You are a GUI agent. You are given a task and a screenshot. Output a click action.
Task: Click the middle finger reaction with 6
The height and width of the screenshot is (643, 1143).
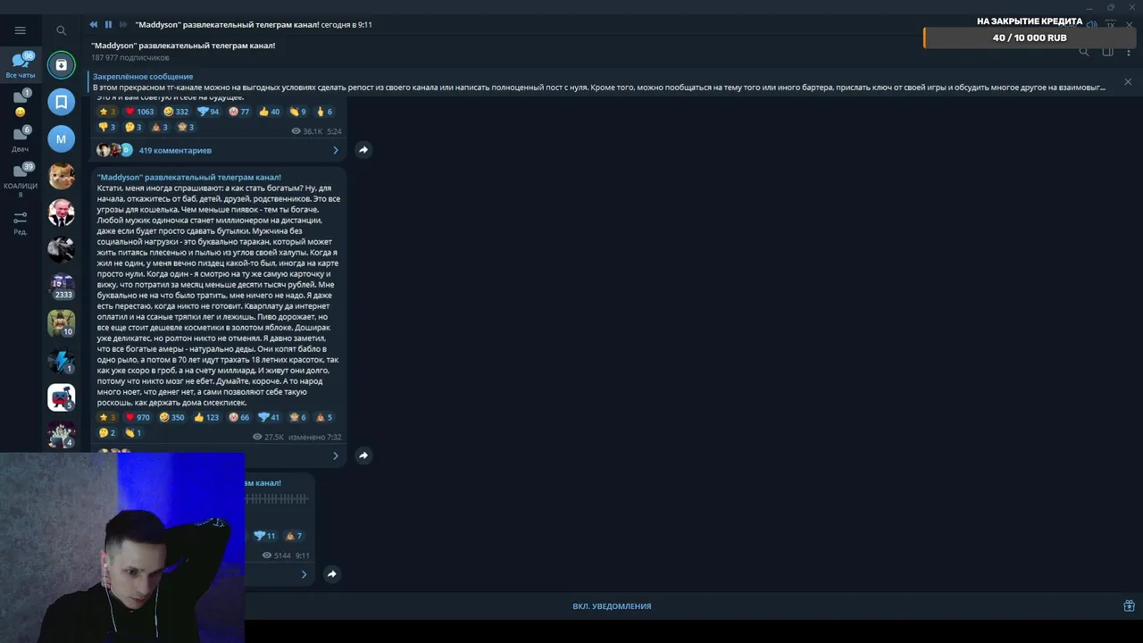[324, 112]
